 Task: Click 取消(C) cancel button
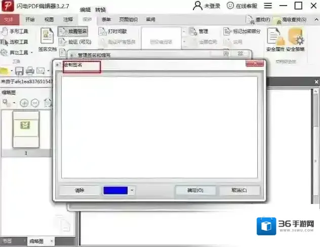[x=239, y=190]
